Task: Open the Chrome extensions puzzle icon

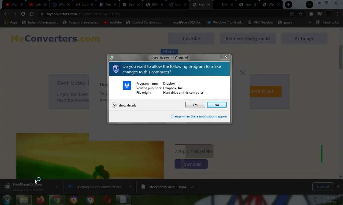Action: [311, 14]
